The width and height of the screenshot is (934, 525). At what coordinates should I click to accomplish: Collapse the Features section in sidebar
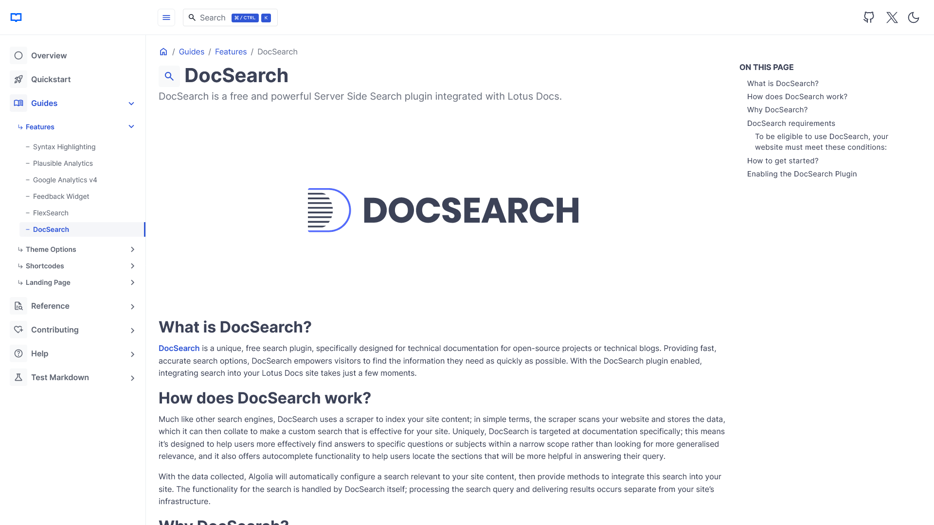(132, 126)
